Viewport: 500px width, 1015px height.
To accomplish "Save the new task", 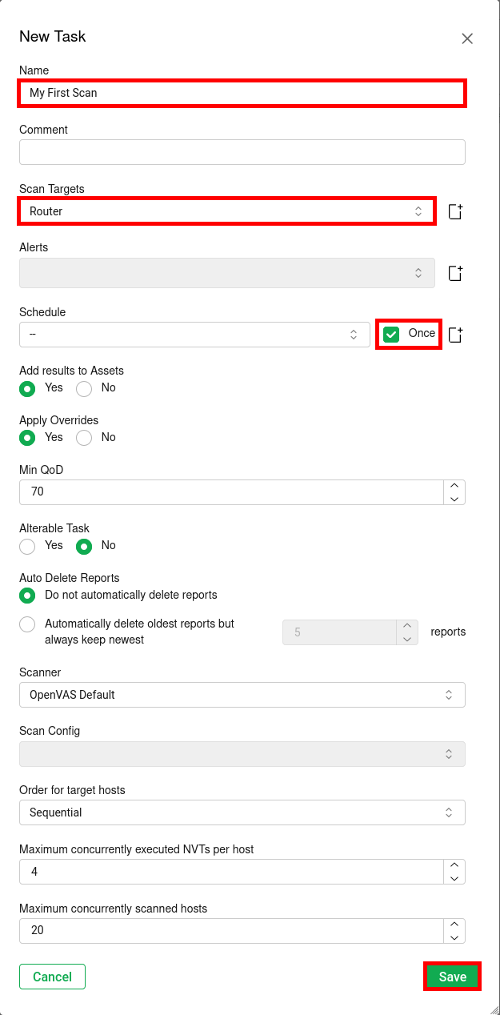I will [x=452, y=976].
